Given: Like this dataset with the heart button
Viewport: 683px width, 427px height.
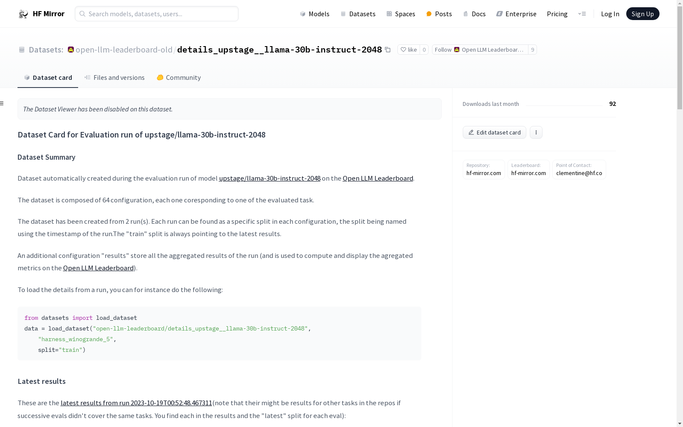Looking at the screenshot, I should [409, 50].
